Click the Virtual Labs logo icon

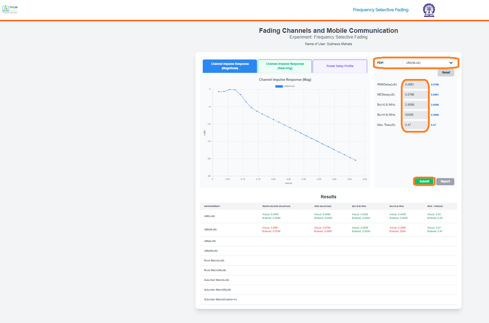10,9
